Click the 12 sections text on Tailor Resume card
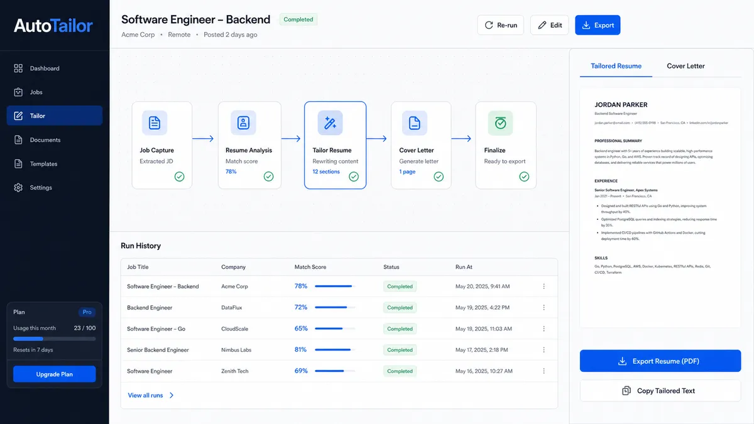754x424 pixels. 326,171
